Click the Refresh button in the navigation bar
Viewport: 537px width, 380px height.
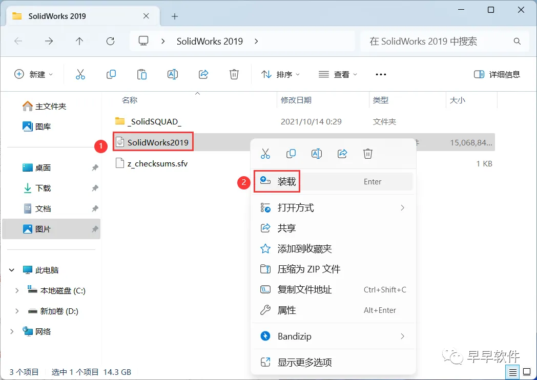tap(110, 41)
